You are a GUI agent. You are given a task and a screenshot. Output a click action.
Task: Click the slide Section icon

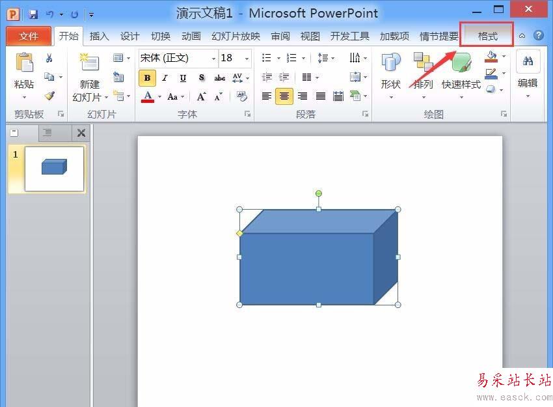click(118, 96)
